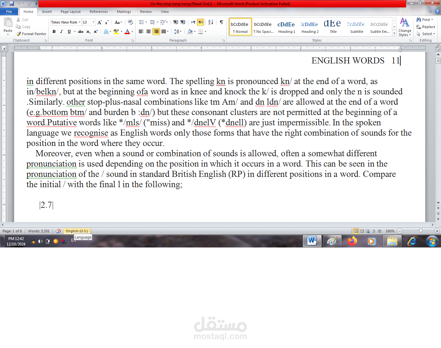Open Windows Explorer from the taskbar
441x348 pixels.
coord(392,241)
